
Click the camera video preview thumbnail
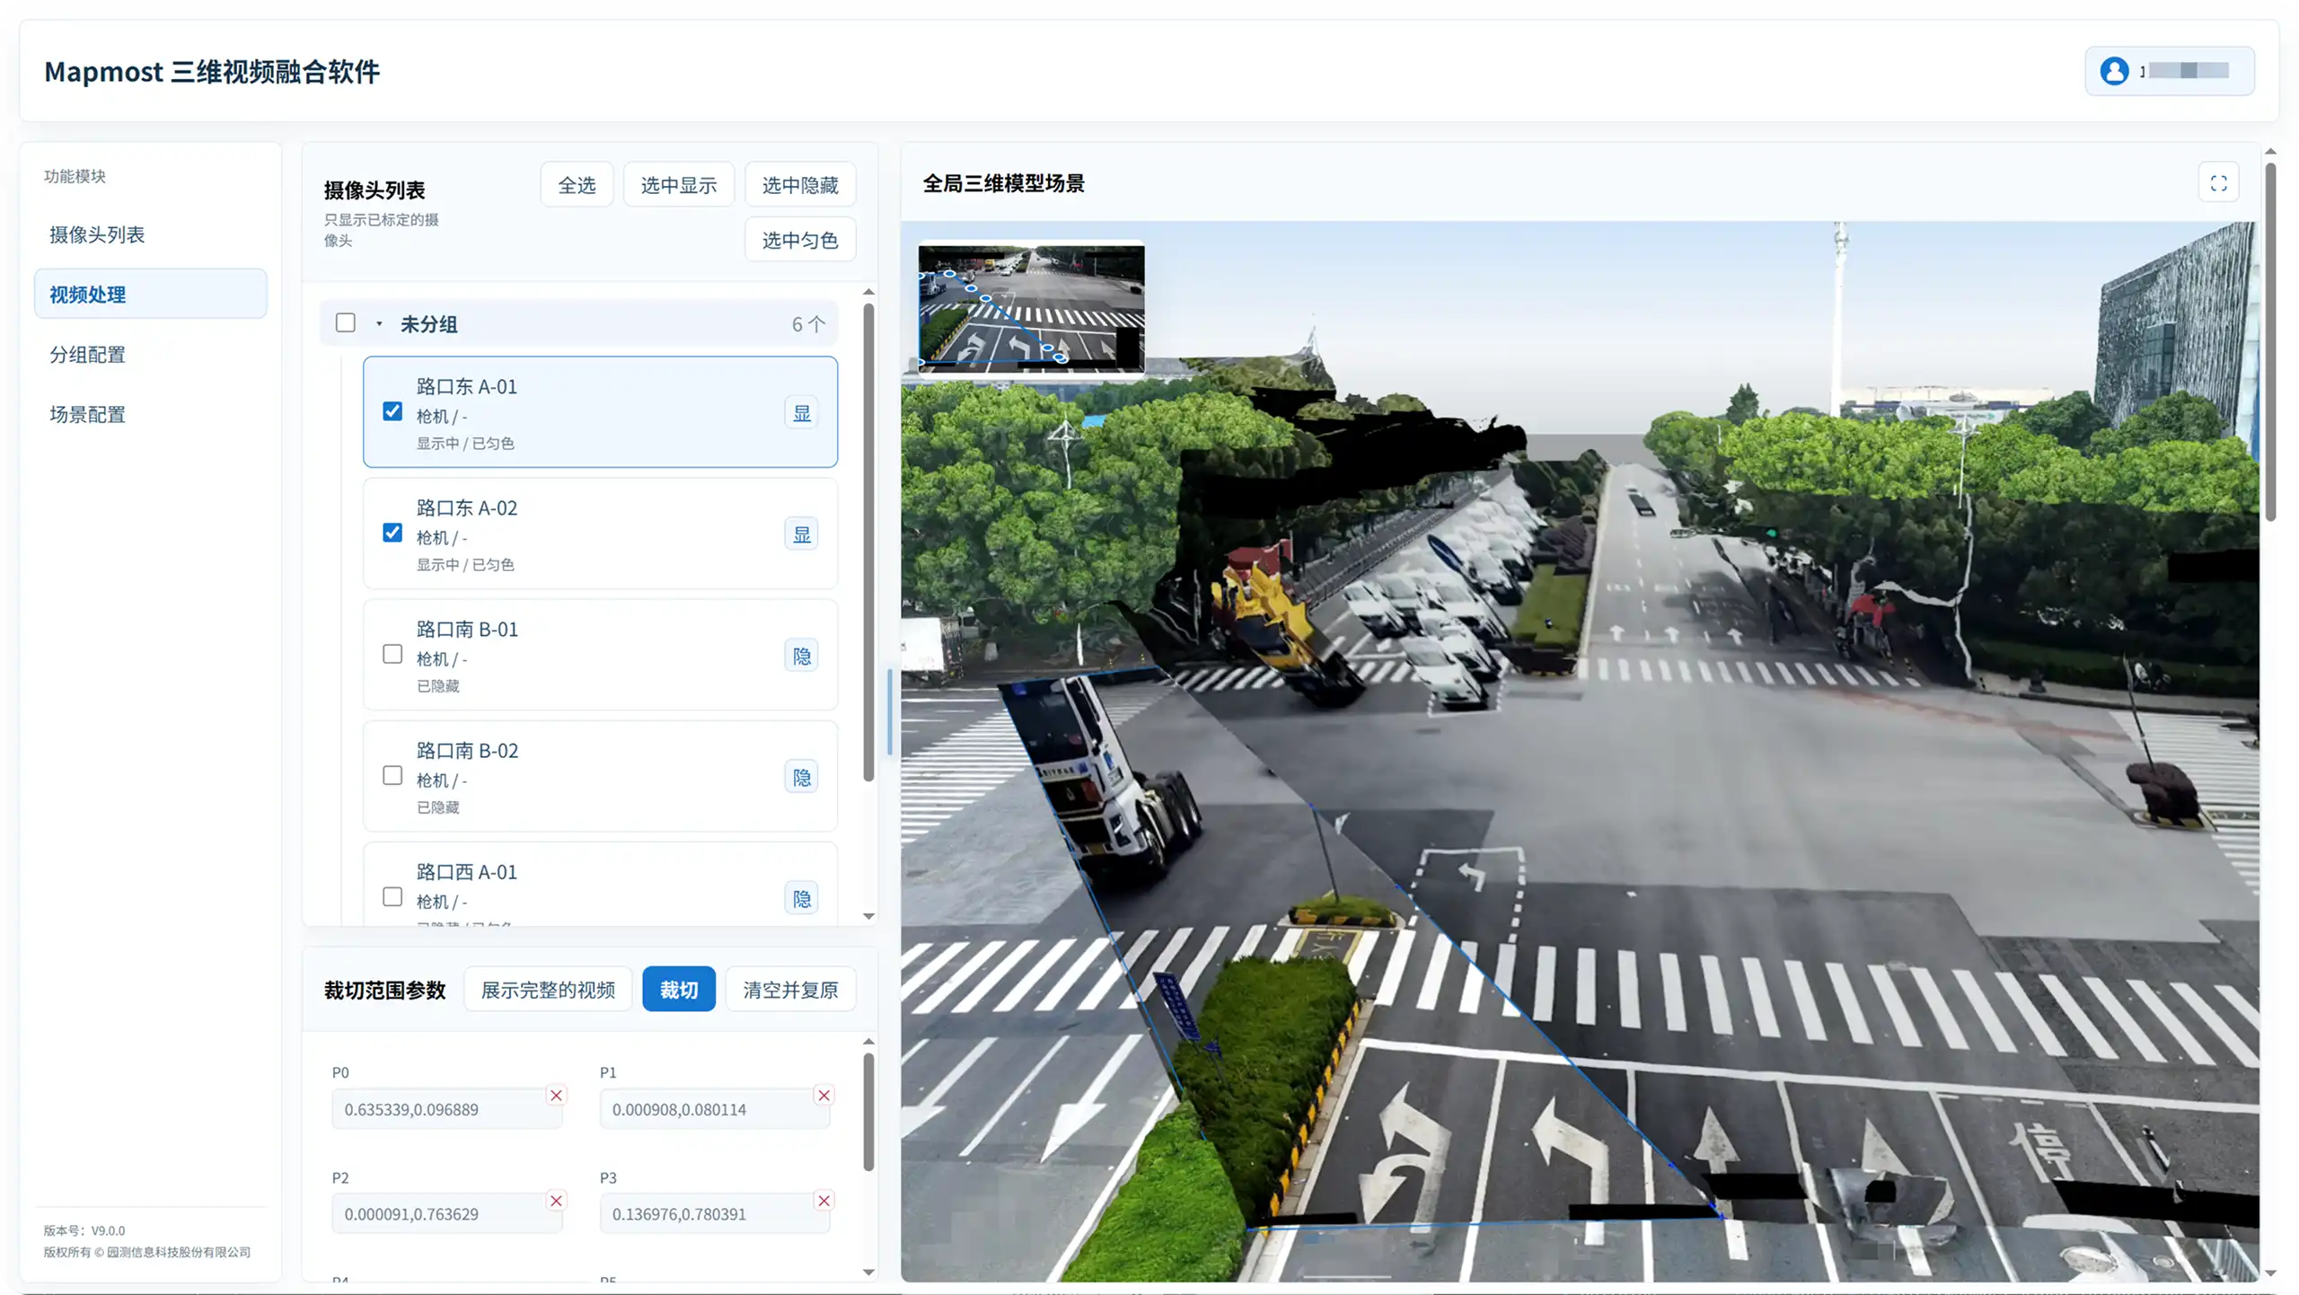[1031, 308]
